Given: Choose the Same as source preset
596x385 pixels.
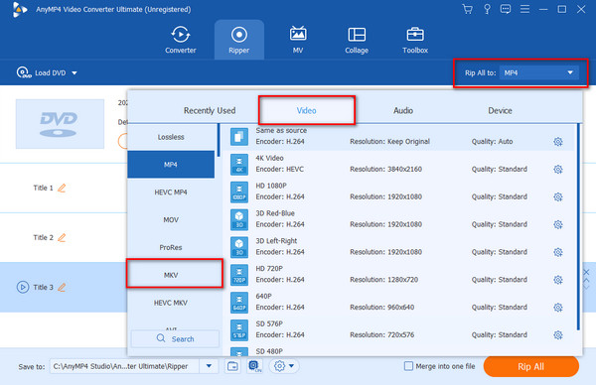Looking at the screenshot, I should point(398,137).
